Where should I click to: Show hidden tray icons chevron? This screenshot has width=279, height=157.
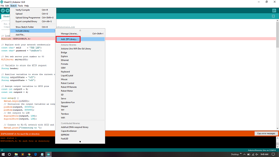point(244,154)
